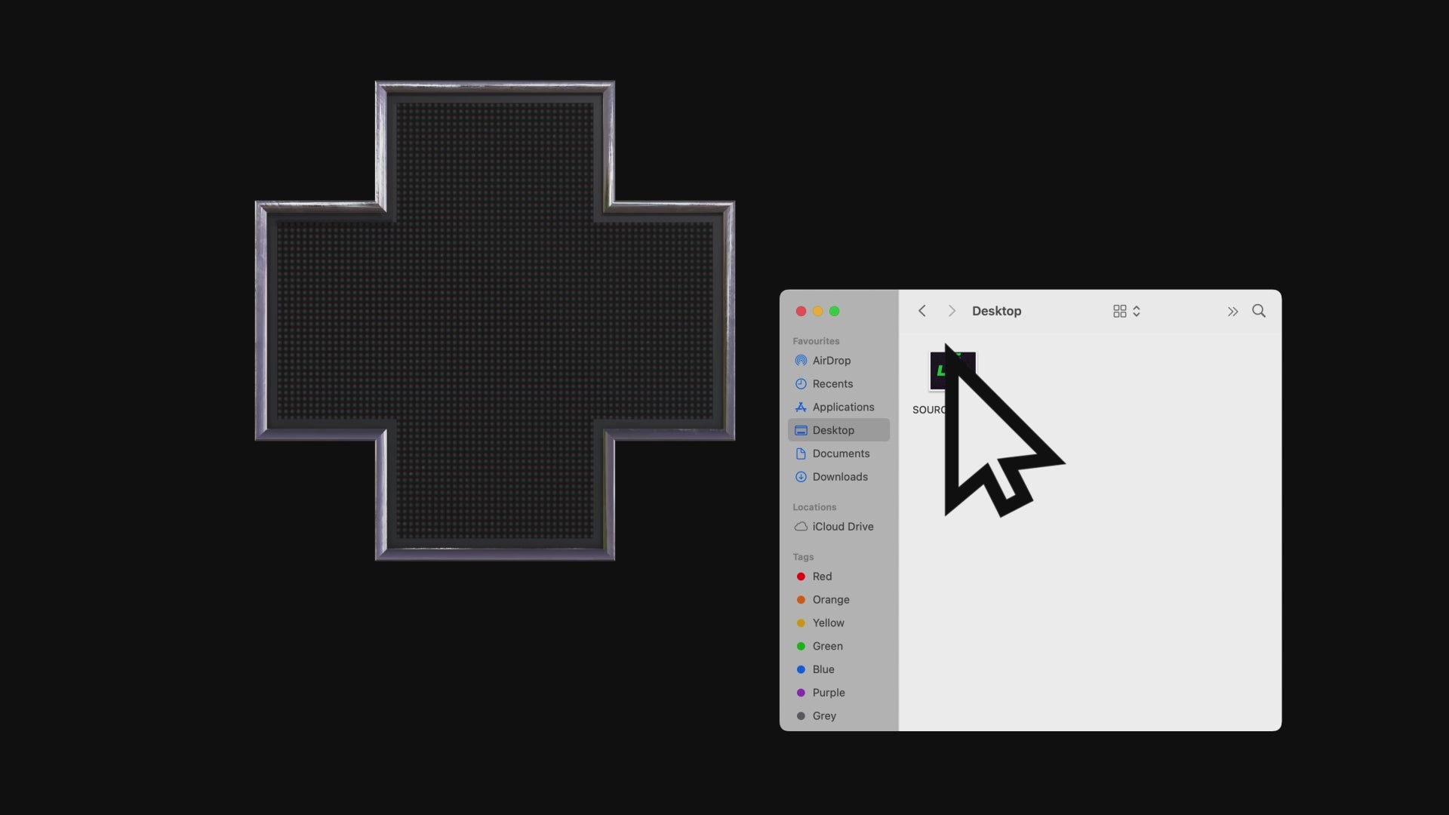Go forward with the right chevron
Screen dimensions: 1449x815
(x=952, y=311)
